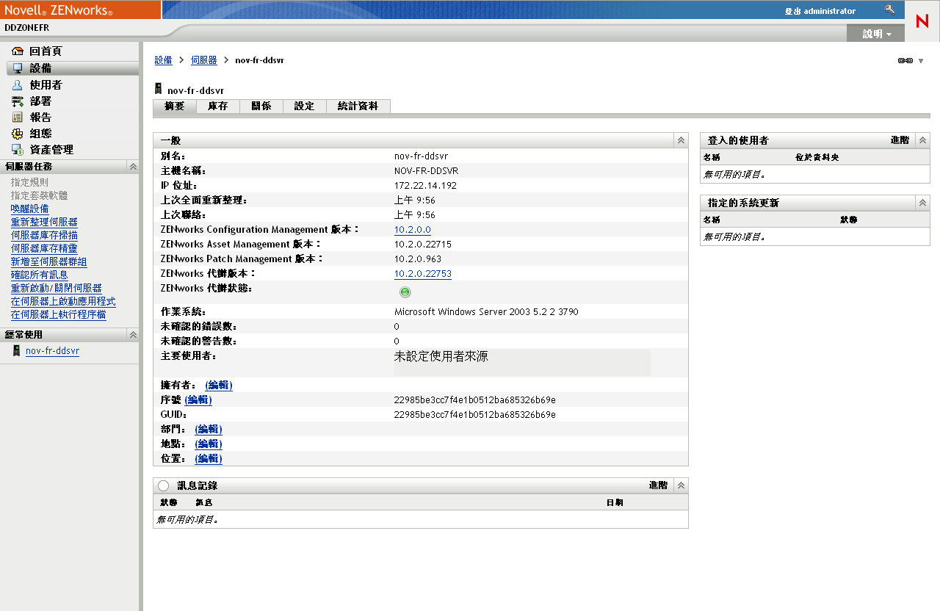This screenshot has width=940, height=611.
Task: Open the 關係 tab
Action: [261, 106]
